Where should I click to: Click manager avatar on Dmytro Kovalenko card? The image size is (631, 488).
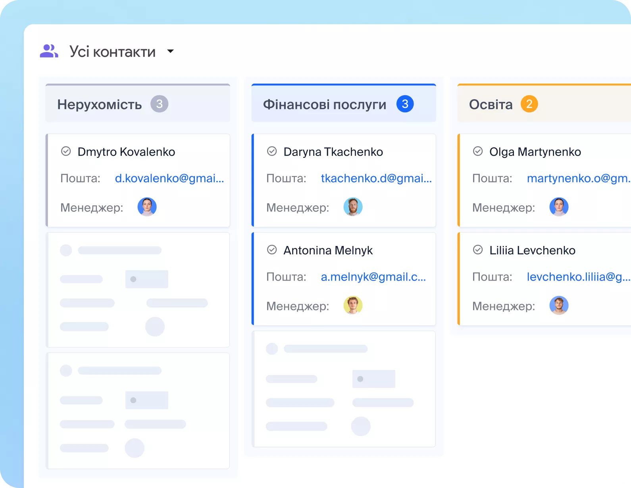[147, 207]
